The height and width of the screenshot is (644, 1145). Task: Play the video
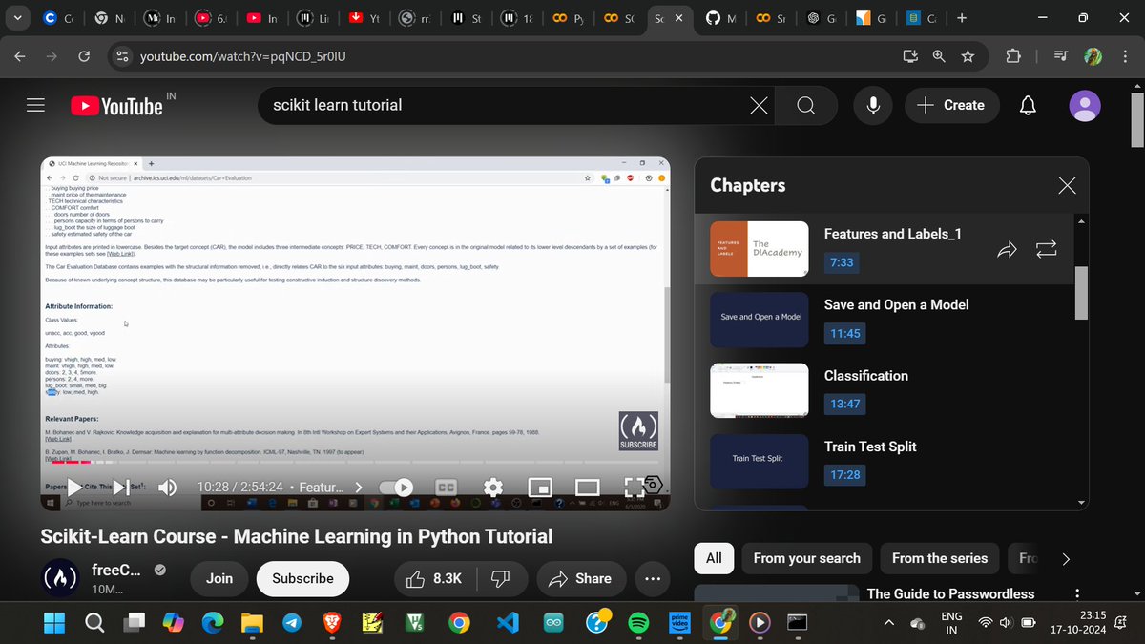[74, 488]
